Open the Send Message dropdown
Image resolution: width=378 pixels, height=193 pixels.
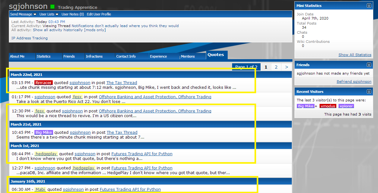tap(23, 14)
